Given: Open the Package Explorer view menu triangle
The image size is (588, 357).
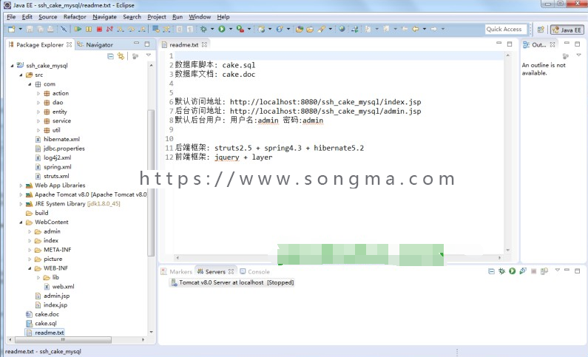Looking at the screenshot, I should 149,55.
